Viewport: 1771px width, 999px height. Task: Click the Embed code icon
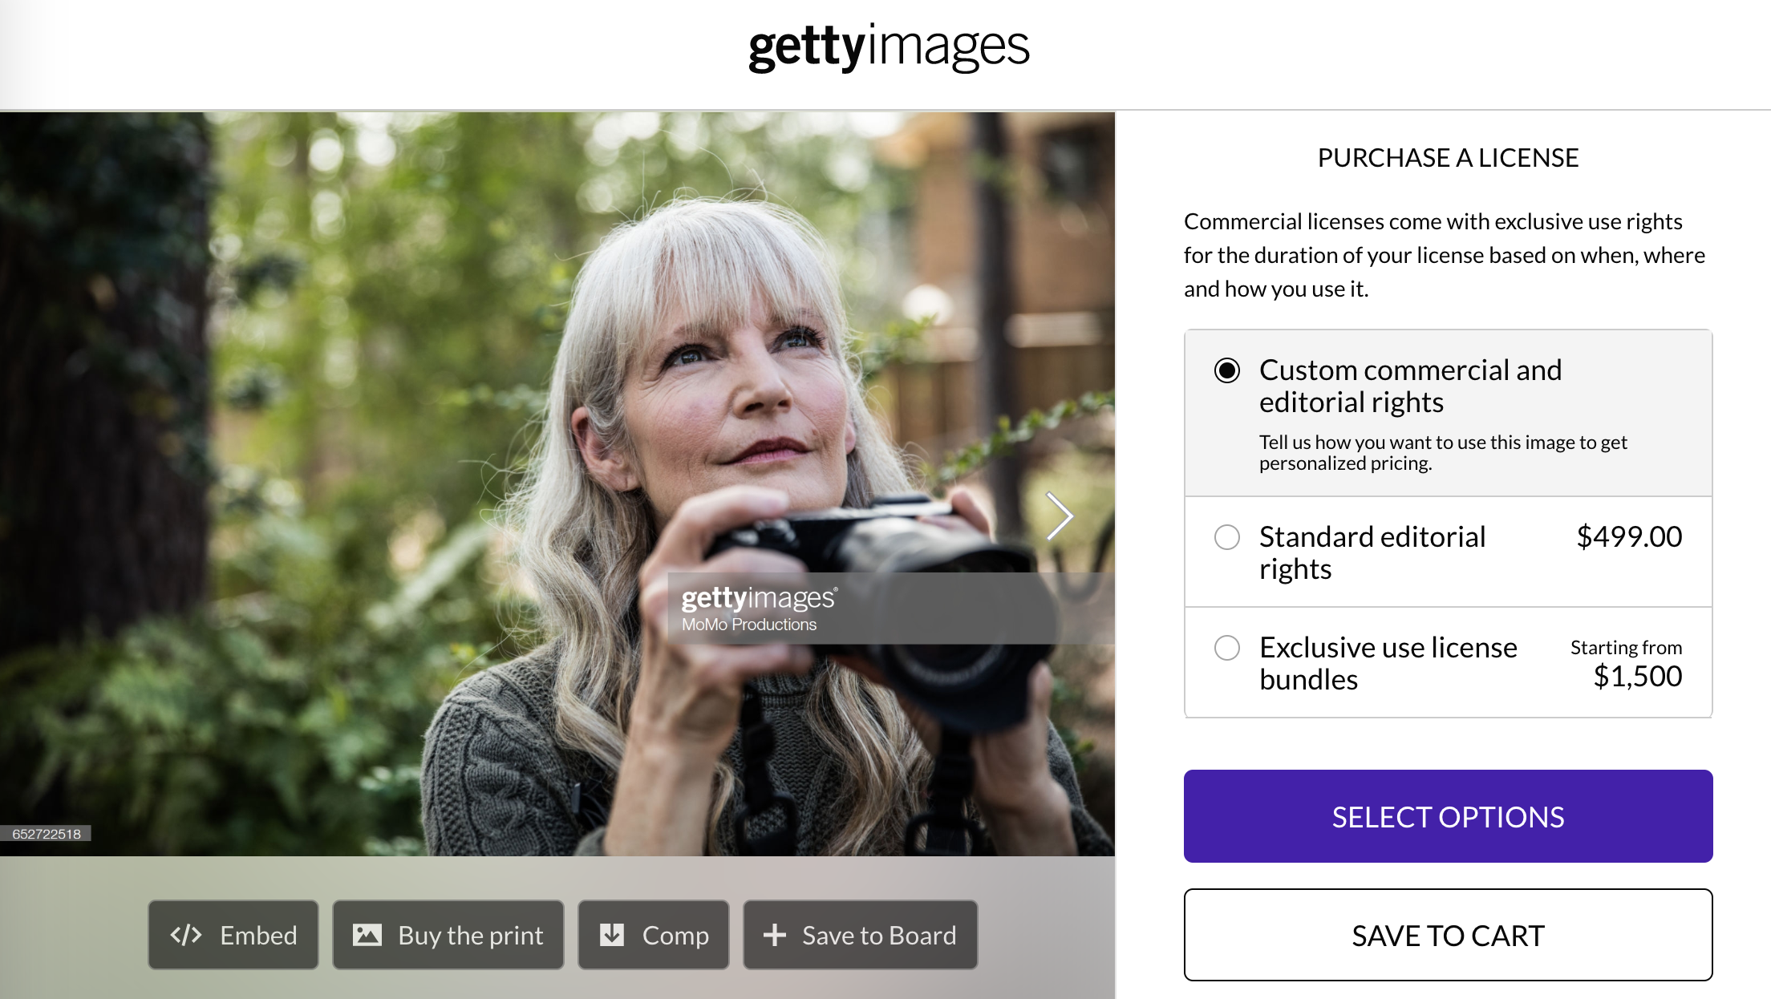point(188,935)
